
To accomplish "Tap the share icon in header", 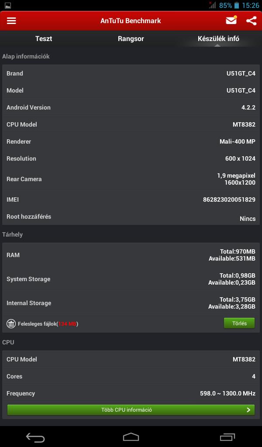I will click(252, 21).
